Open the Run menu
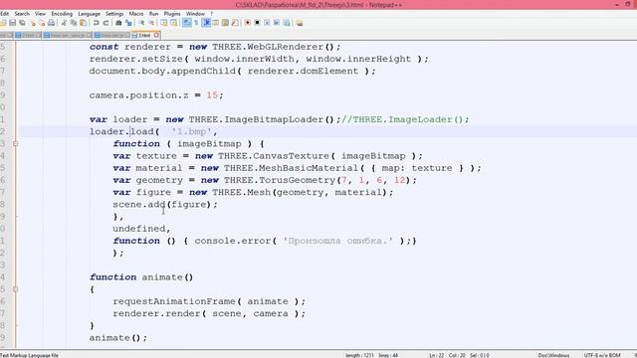 [x=153, y=13]
